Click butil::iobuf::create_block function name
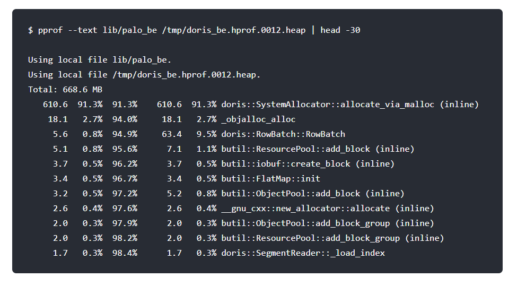Screen dimensions: 526x286 [286, 164]
